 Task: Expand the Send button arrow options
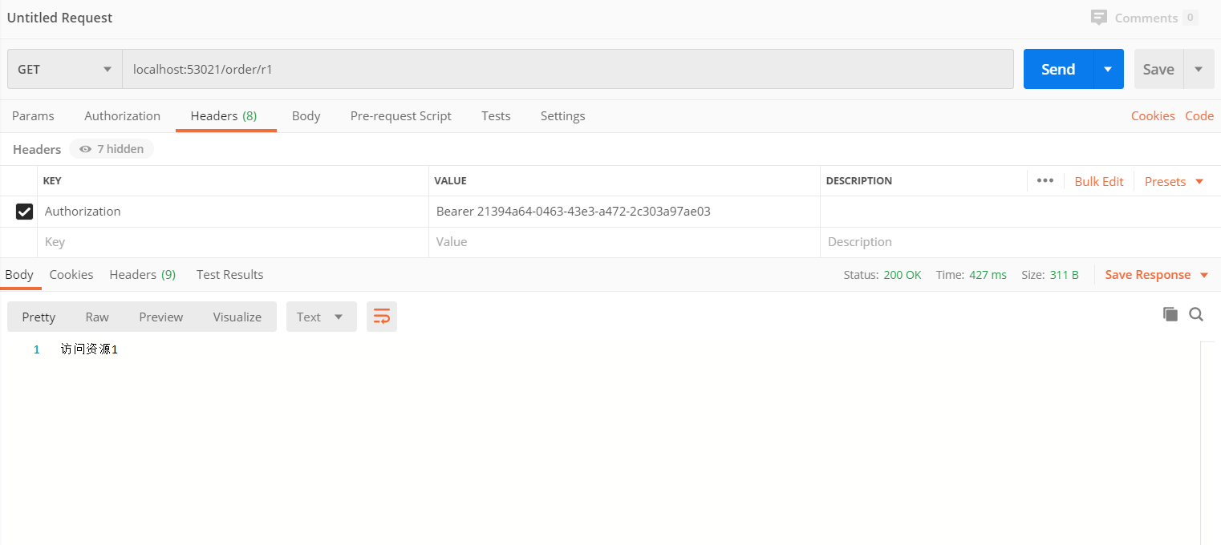pyautogui.click(x=1108, y=70)
